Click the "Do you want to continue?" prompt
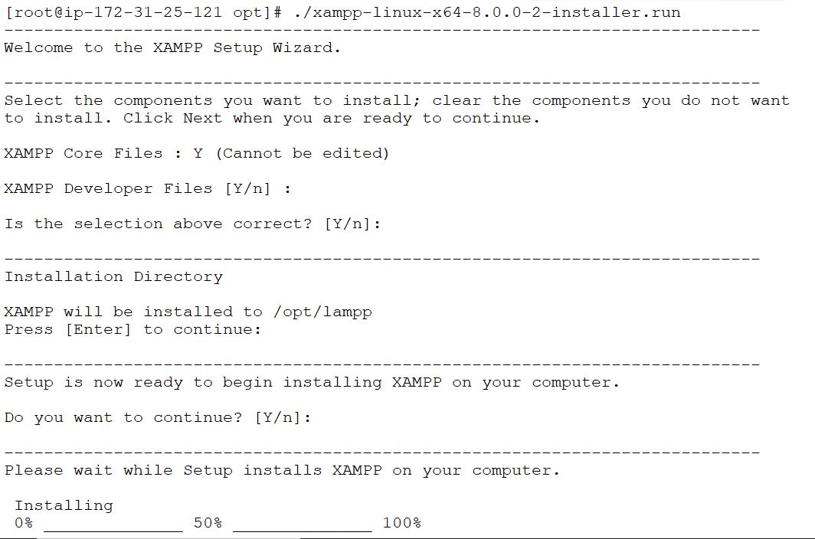The width and height of the screenshot is (815, 539). click(x=158, y=417)
